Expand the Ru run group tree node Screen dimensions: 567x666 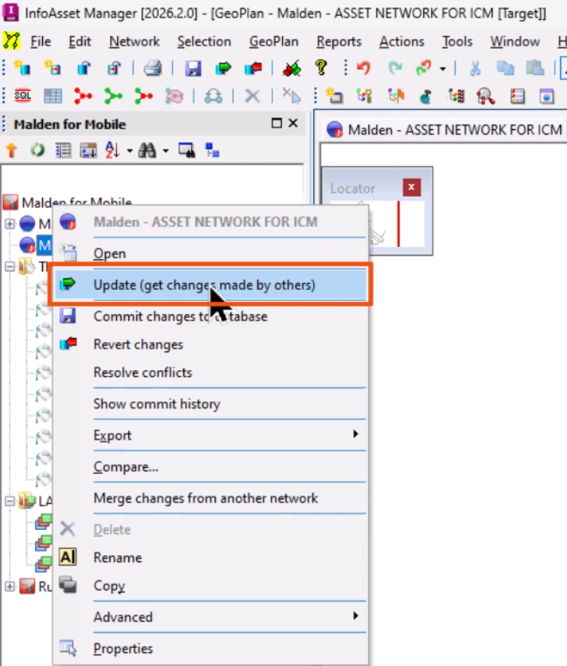10,586
